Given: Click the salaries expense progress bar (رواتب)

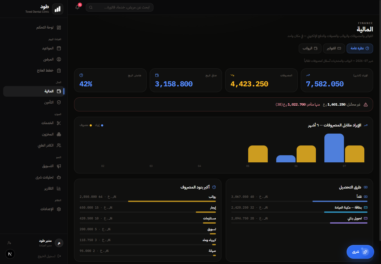Looking at the screenshot, I should (148, 201).
